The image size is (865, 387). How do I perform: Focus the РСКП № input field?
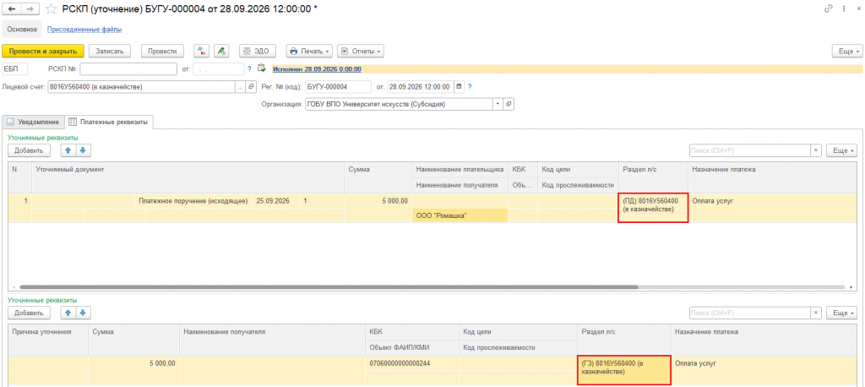[x=128, y=69]
